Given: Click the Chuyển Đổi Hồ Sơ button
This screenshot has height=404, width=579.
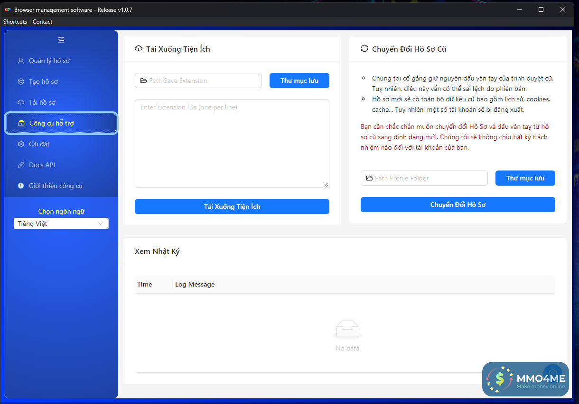Looking at the screenshot, I should click(x=458, y=205).
